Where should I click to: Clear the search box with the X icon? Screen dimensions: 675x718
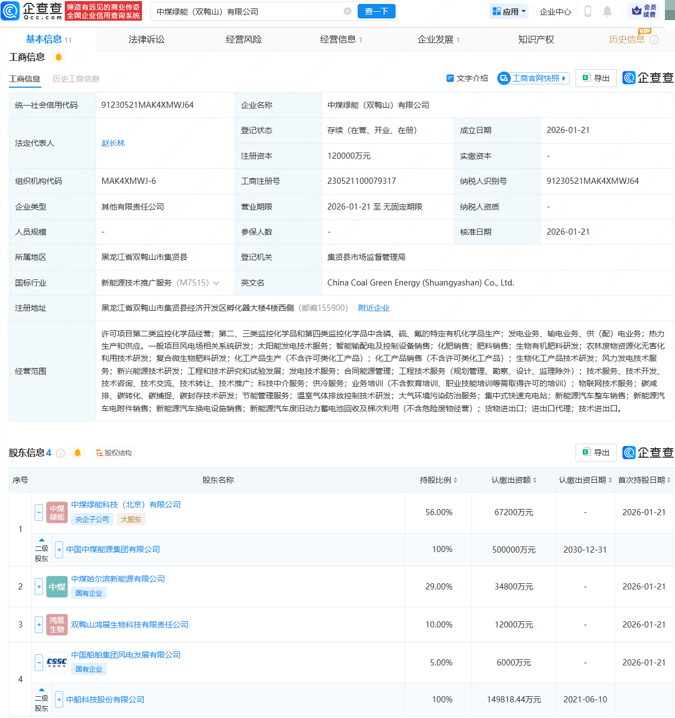point(348,11)
